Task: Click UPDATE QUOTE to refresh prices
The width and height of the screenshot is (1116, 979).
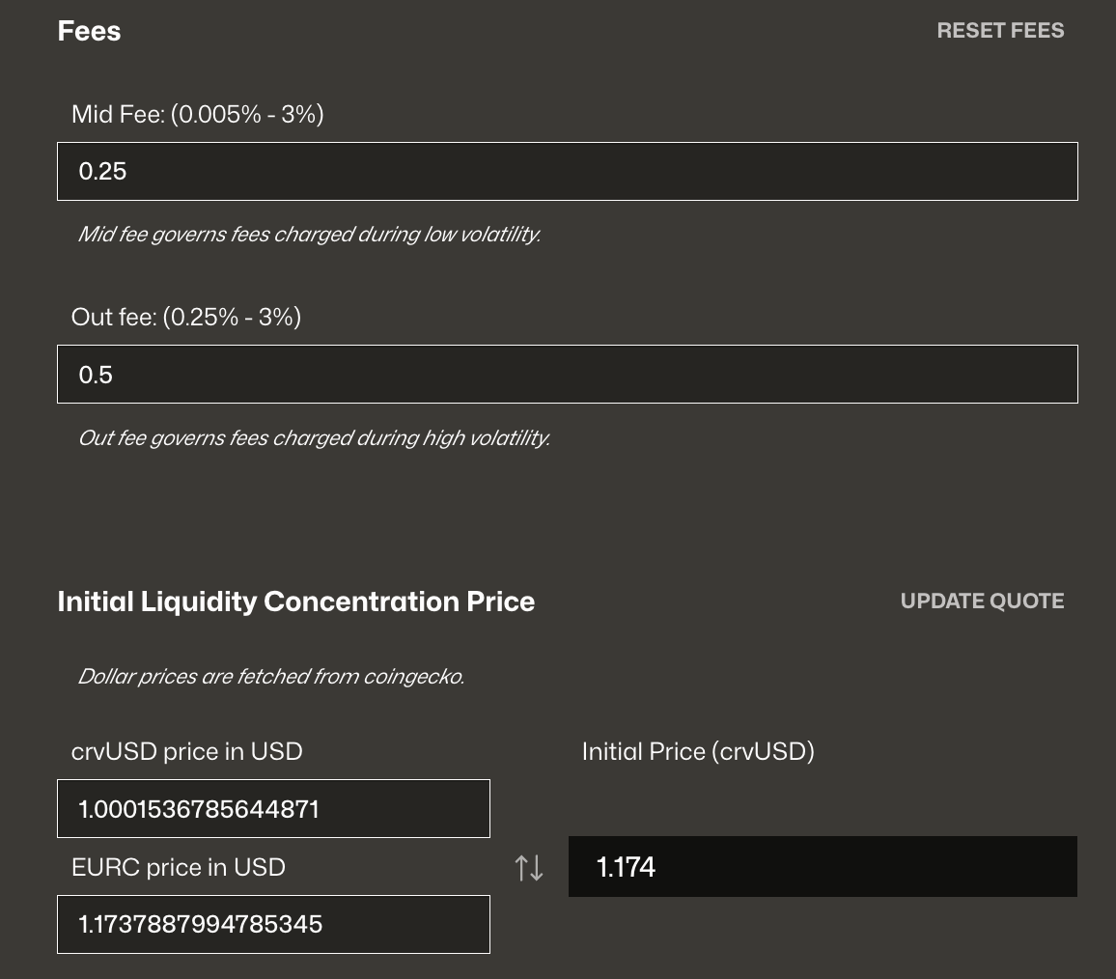Action: point(982,601)
